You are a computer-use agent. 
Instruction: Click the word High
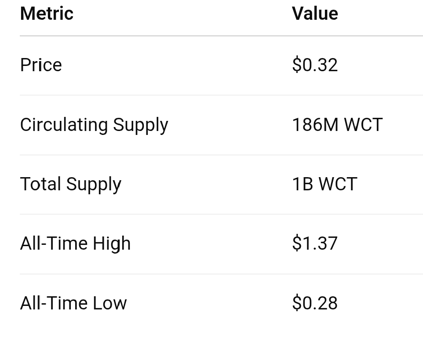click(112, 244)
